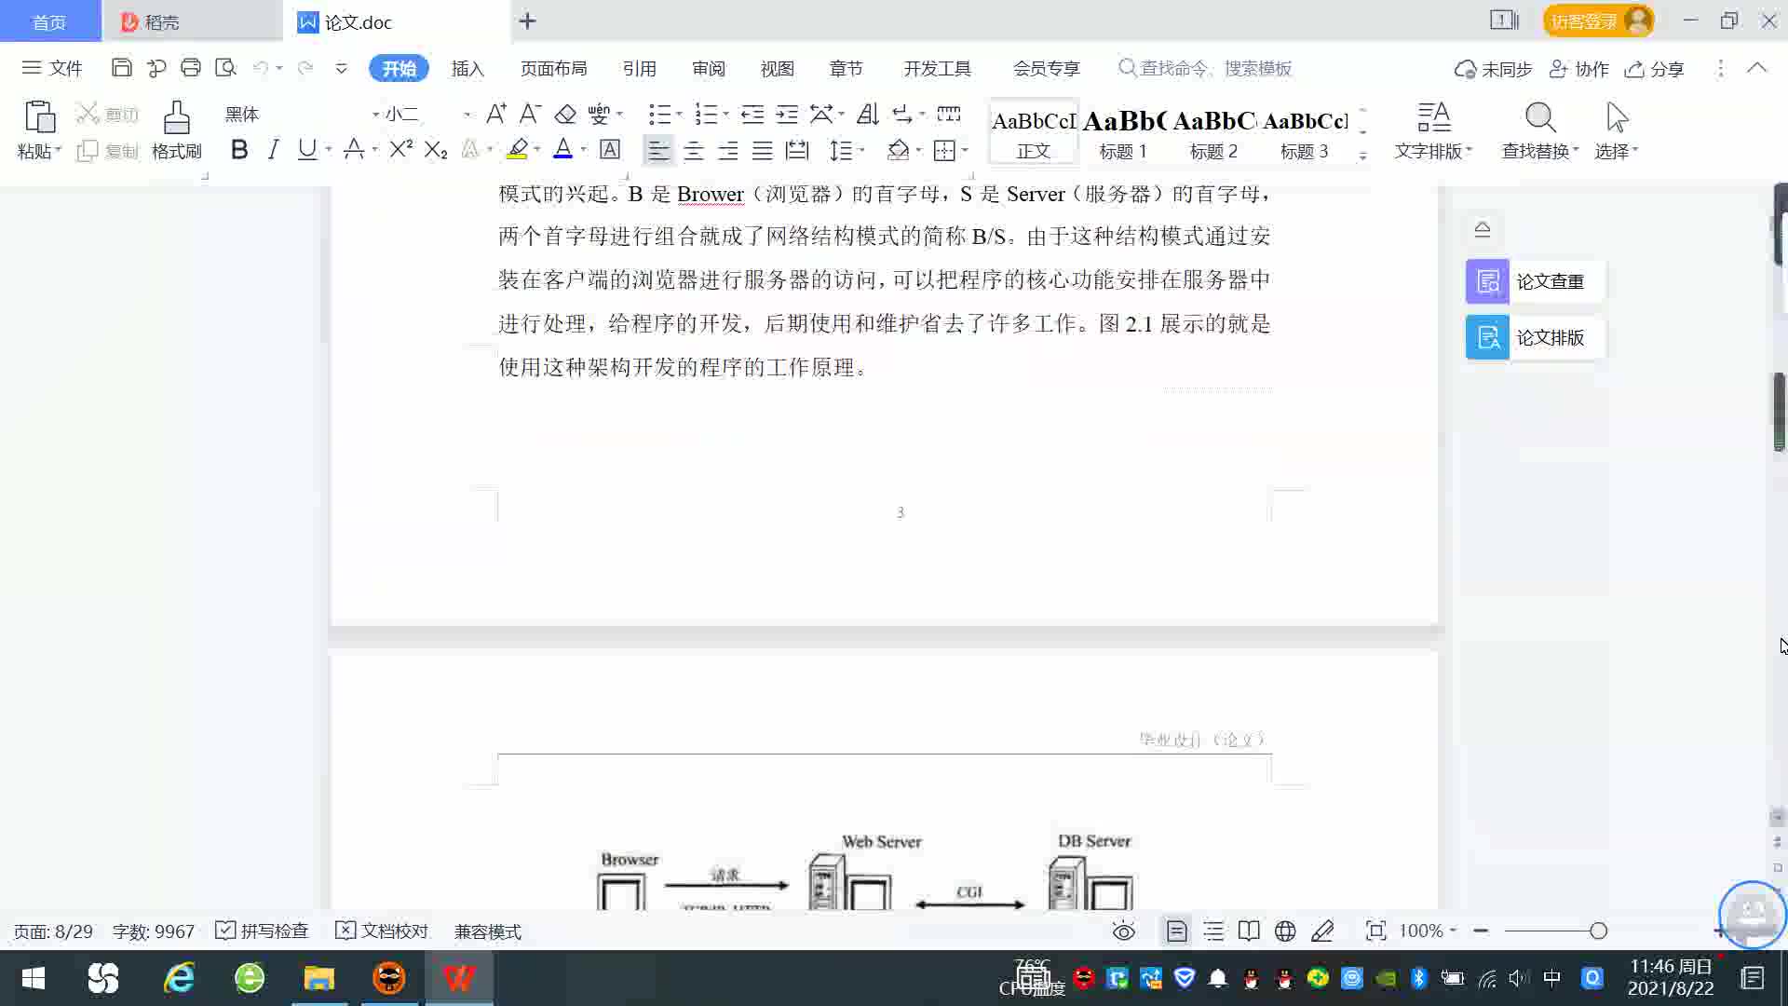Click the character border A icon
Screen dimensions: 1788x1006
[x=610, y=149]
